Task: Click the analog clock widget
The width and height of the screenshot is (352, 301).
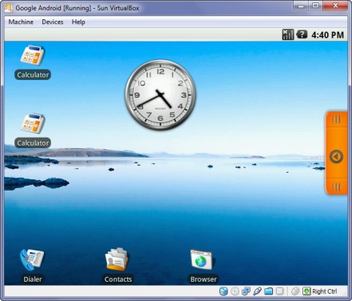Action: point(160,94)
